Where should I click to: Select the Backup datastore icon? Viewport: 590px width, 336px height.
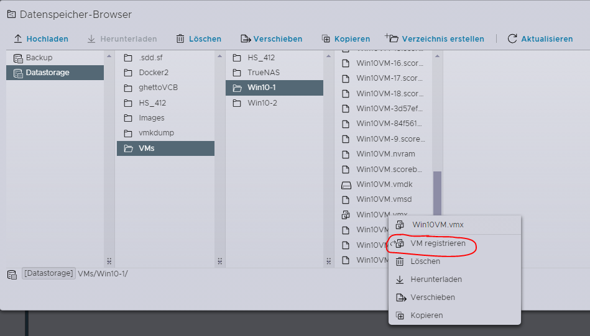coord(17,58)
